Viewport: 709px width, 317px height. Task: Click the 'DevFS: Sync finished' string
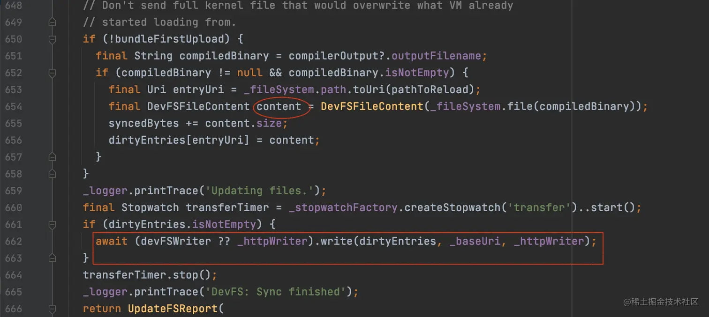(276, 292)
